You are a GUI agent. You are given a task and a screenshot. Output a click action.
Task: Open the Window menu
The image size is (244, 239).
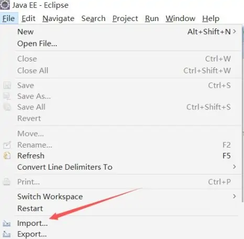coord(180,18)
